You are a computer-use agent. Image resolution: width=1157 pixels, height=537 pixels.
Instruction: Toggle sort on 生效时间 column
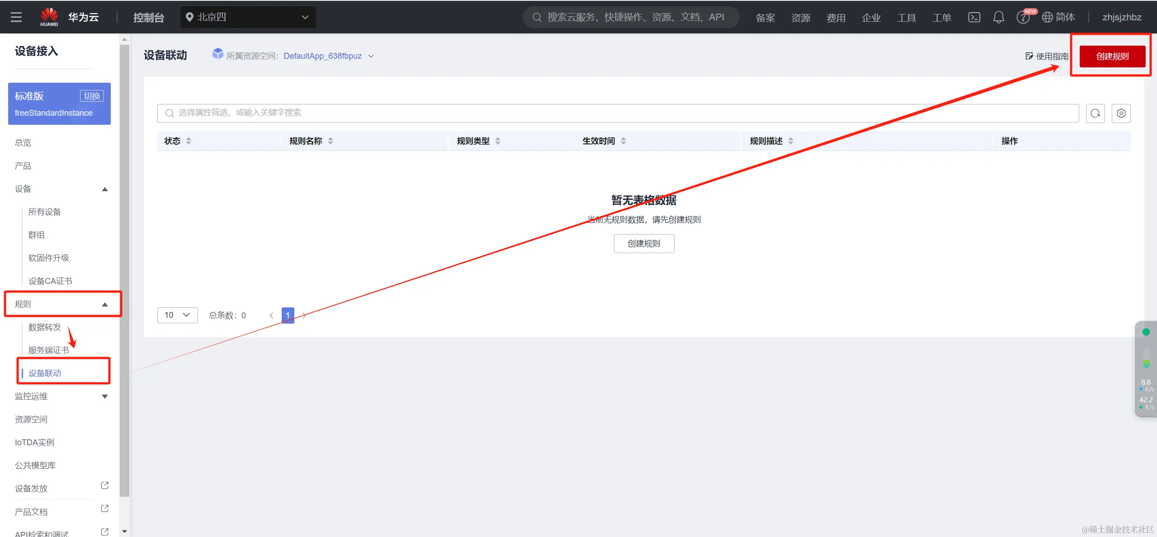(x=623, y=141)
